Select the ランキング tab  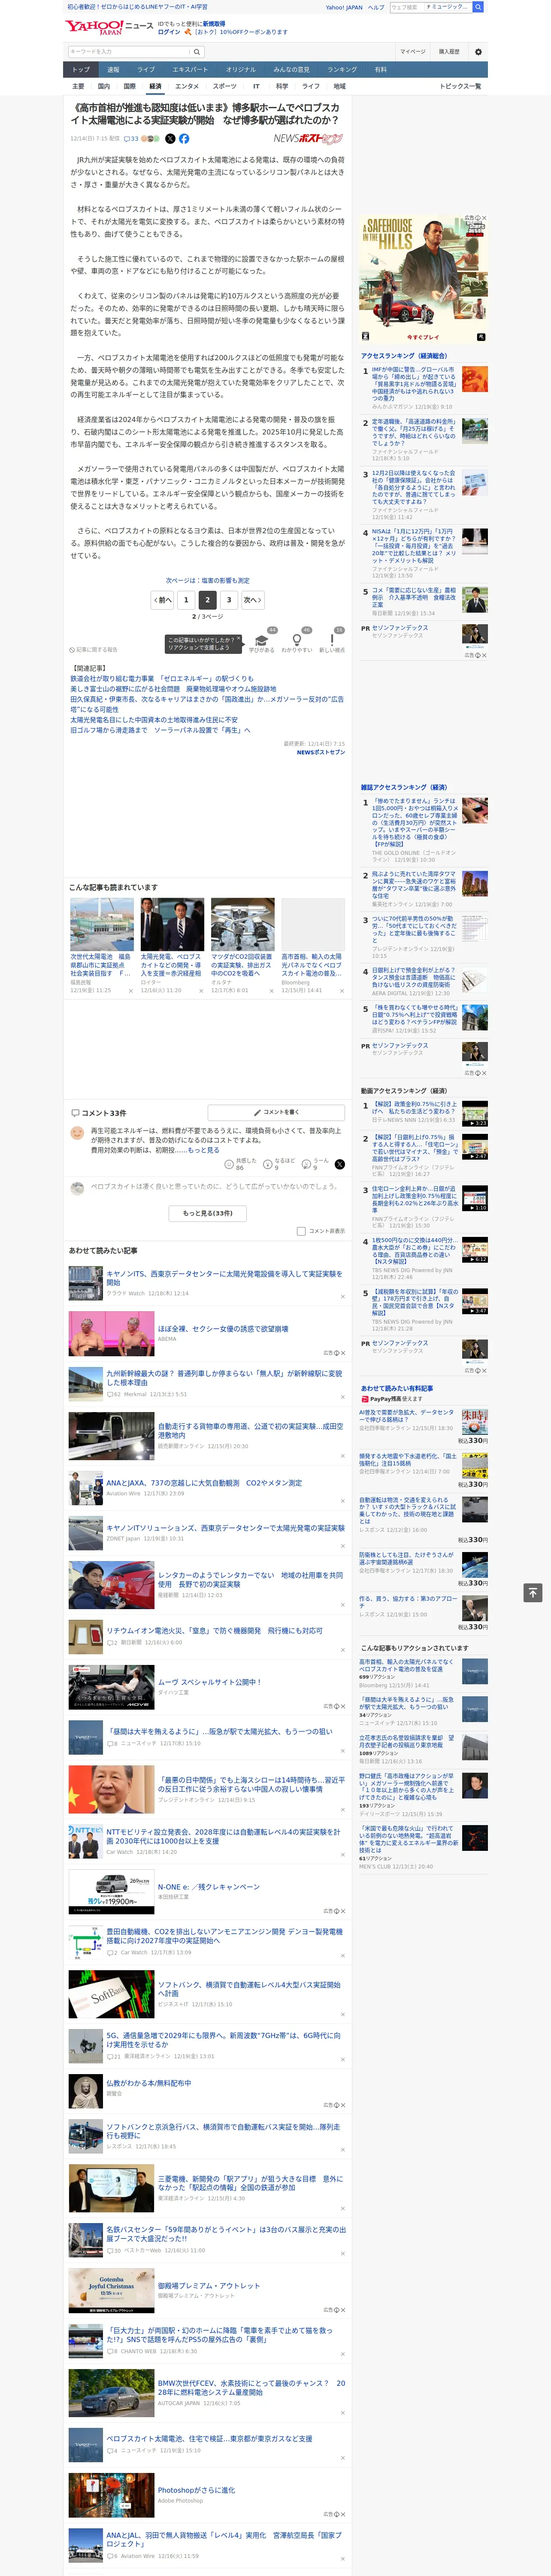click(342, 70)
